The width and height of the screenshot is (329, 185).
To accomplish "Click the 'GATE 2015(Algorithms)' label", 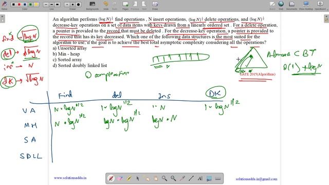I will (x=258, y=74).
